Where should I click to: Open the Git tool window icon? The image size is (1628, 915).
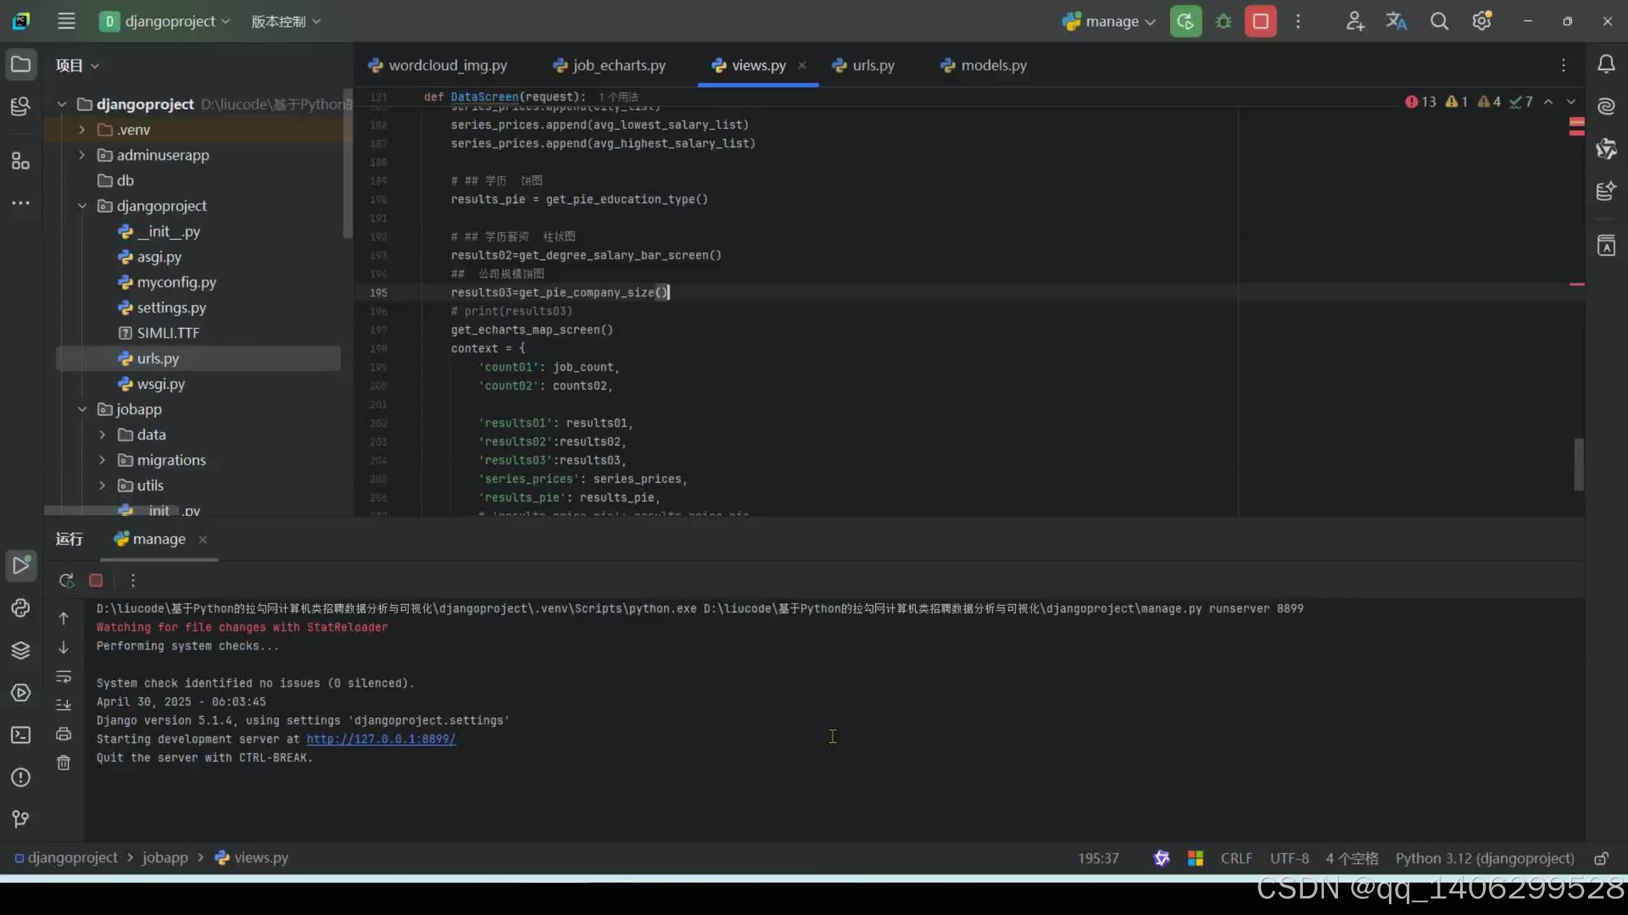(20, 819)
